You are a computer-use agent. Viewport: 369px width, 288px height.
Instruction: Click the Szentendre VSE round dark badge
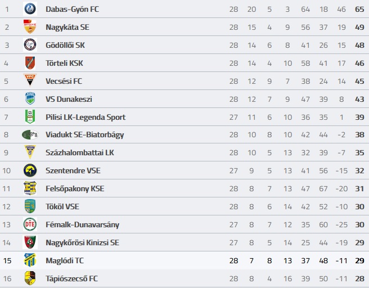click(x=30, y=170)
